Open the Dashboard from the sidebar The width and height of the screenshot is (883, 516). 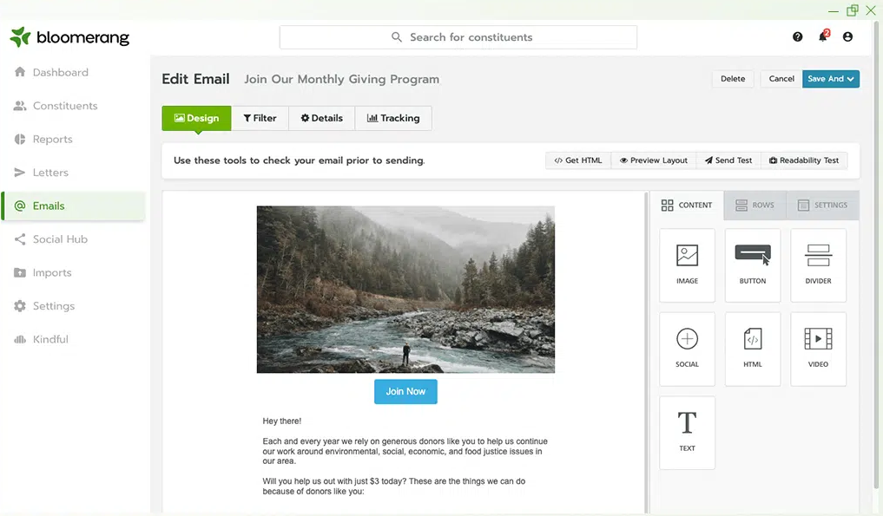(x=61, y=72)
